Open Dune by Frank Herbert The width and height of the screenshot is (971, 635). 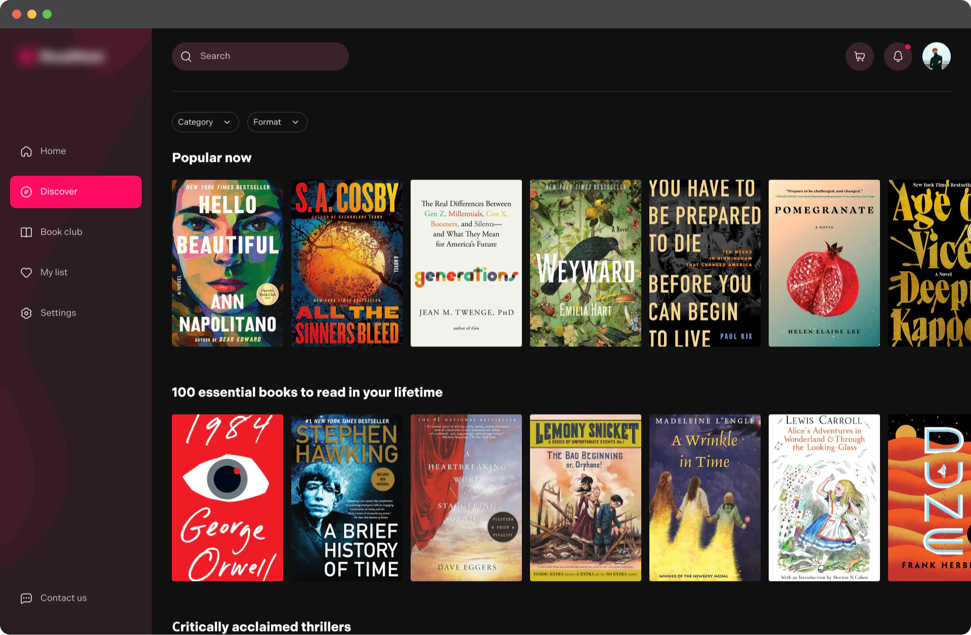click(930, 498)
